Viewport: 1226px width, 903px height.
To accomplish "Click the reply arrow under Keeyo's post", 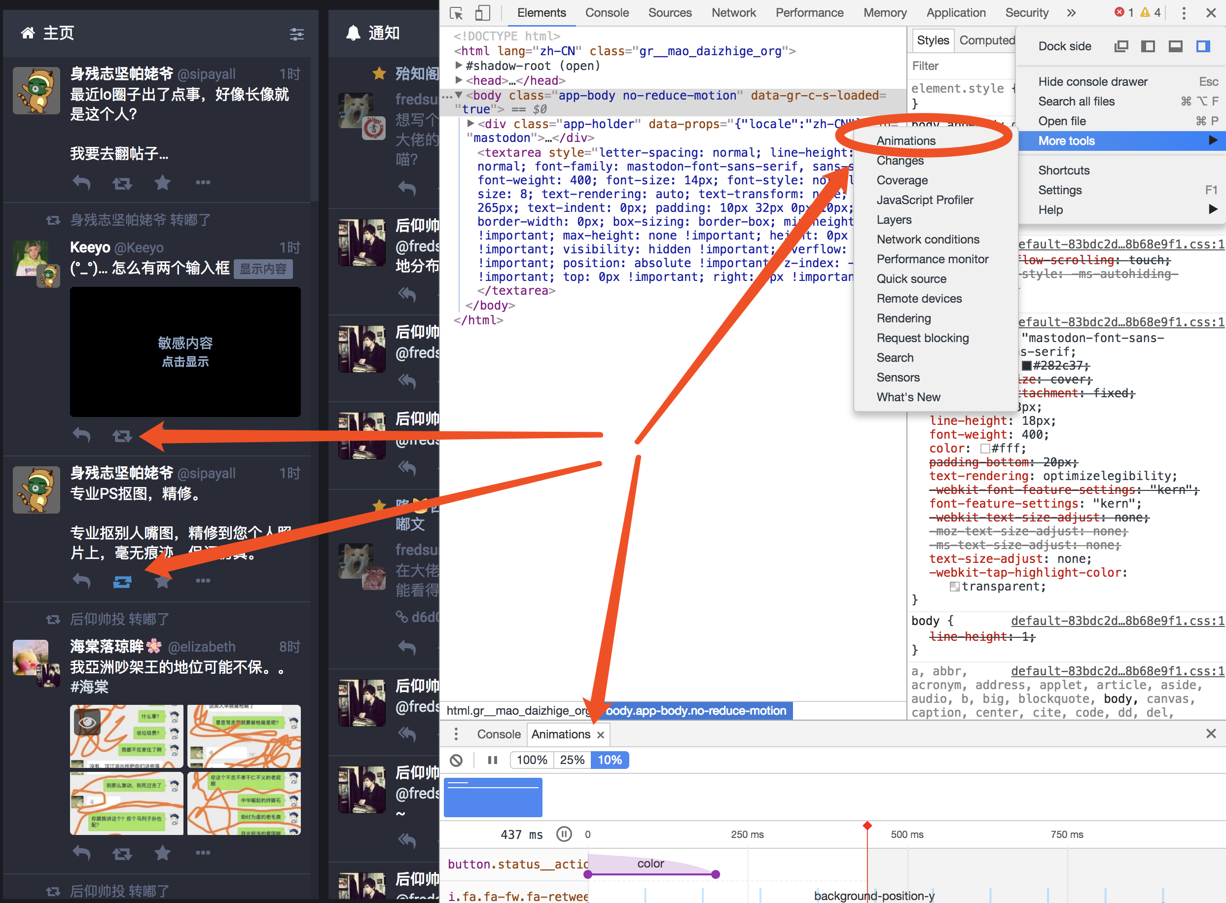I will 81,436.
